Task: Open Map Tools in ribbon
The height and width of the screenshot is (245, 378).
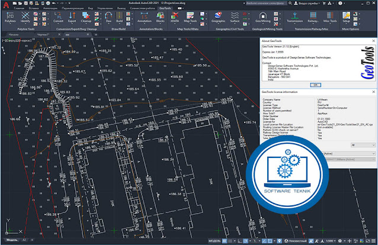Action: [190, 18]
